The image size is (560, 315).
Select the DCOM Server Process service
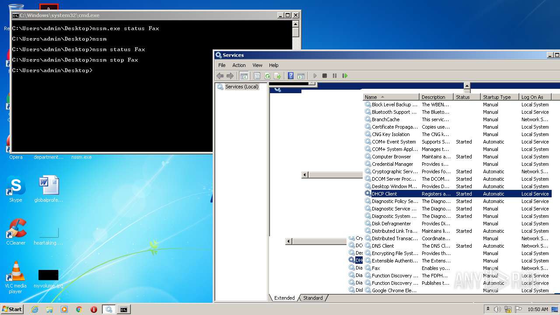pyautogui.click(x=457, y=179)
